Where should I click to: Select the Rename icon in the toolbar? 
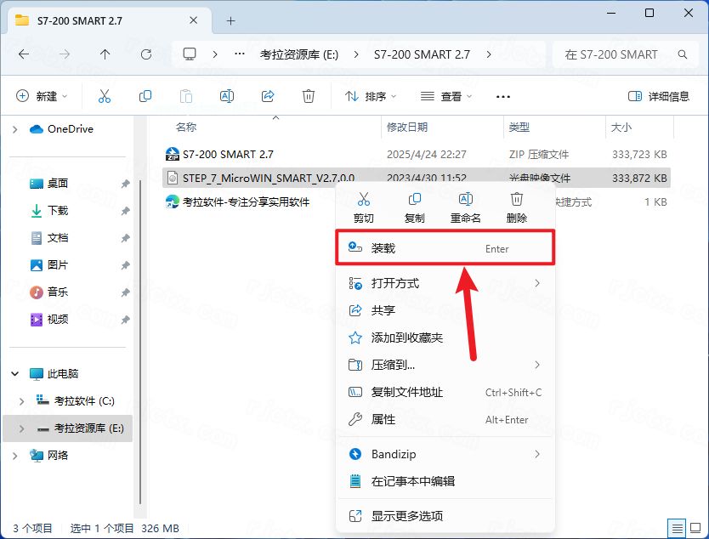point(227,95)
